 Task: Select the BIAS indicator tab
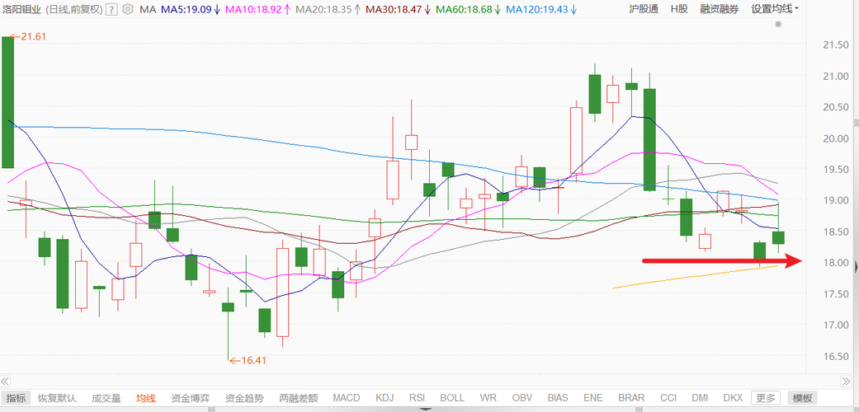coord(558,398)
